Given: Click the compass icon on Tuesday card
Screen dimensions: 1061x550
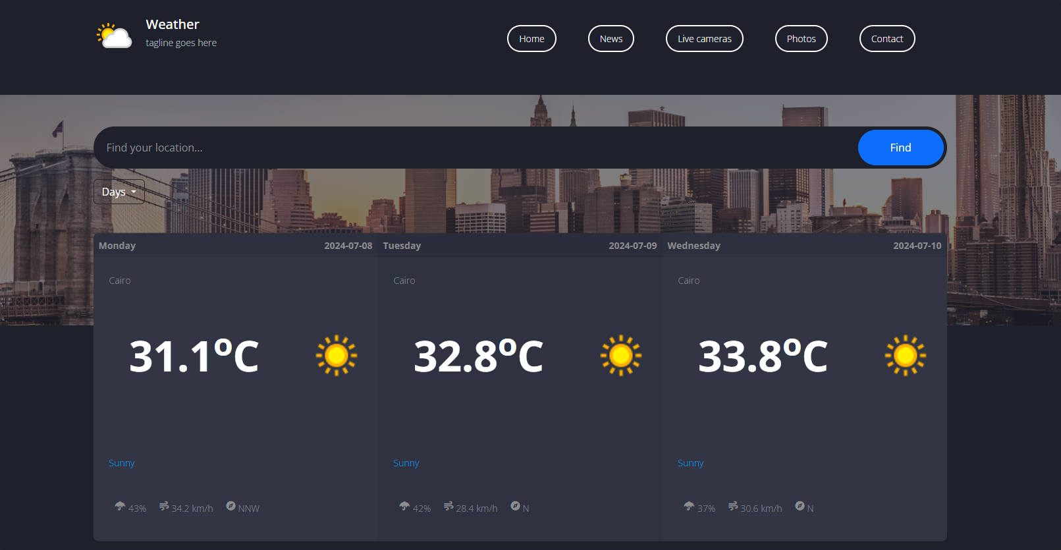Looking at the screenshot, I should 516,506.
